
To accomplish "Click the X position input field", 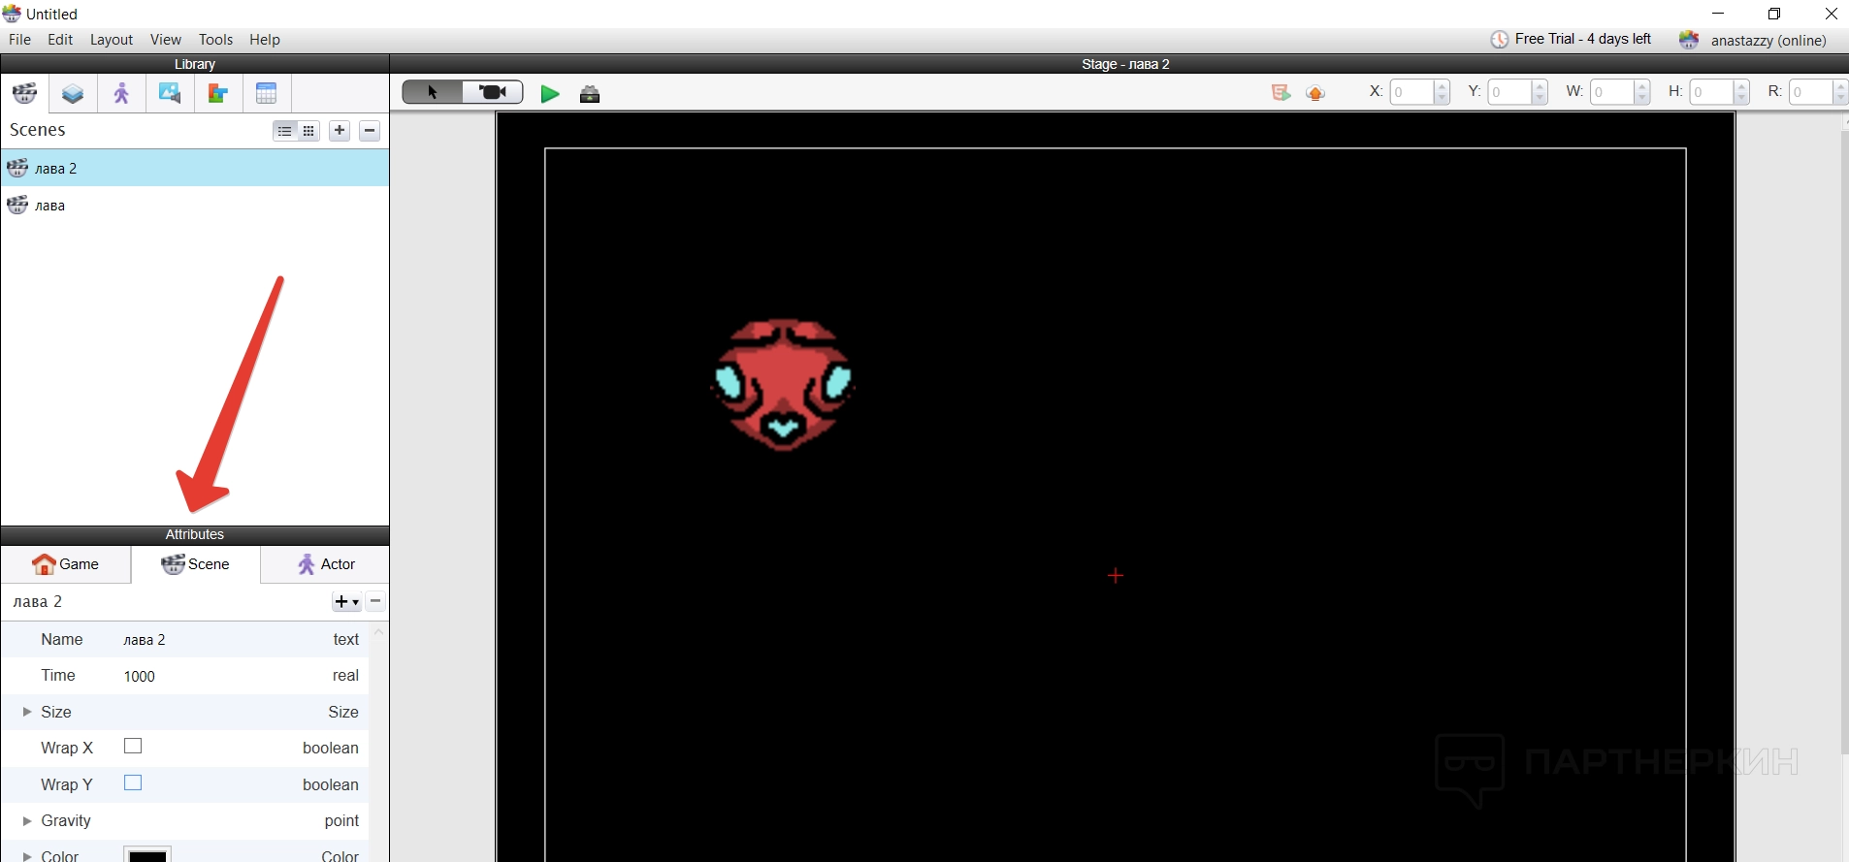I will [x=1411, y=92].
